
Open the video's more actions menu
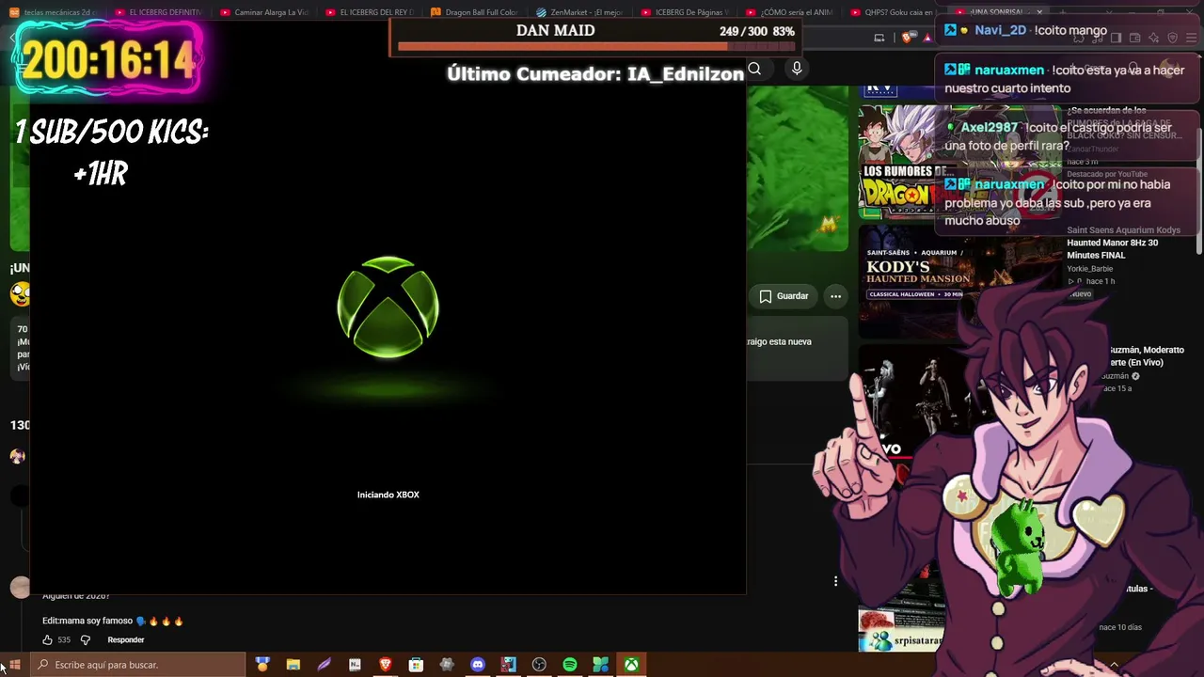tap(835, 296)
